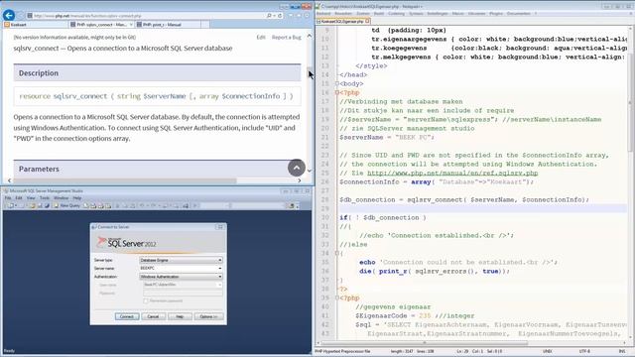635x357 pixels.
Task: Collapse the second <?php fold marker
Action: tap(337, 297)
